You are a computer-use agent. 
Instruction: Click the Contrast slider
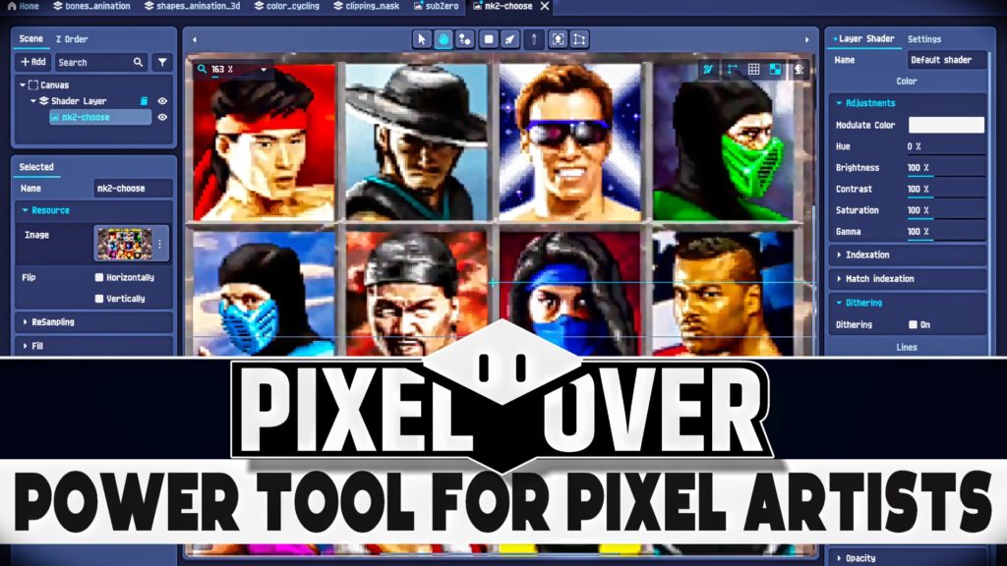[945, 190]
